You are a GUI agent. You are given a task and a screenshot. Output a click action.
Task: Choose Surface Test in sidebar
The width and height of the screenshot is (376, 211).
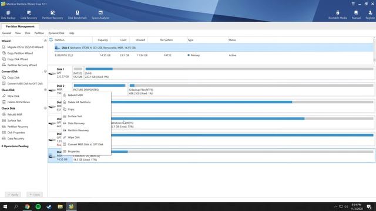pos(12,120)
